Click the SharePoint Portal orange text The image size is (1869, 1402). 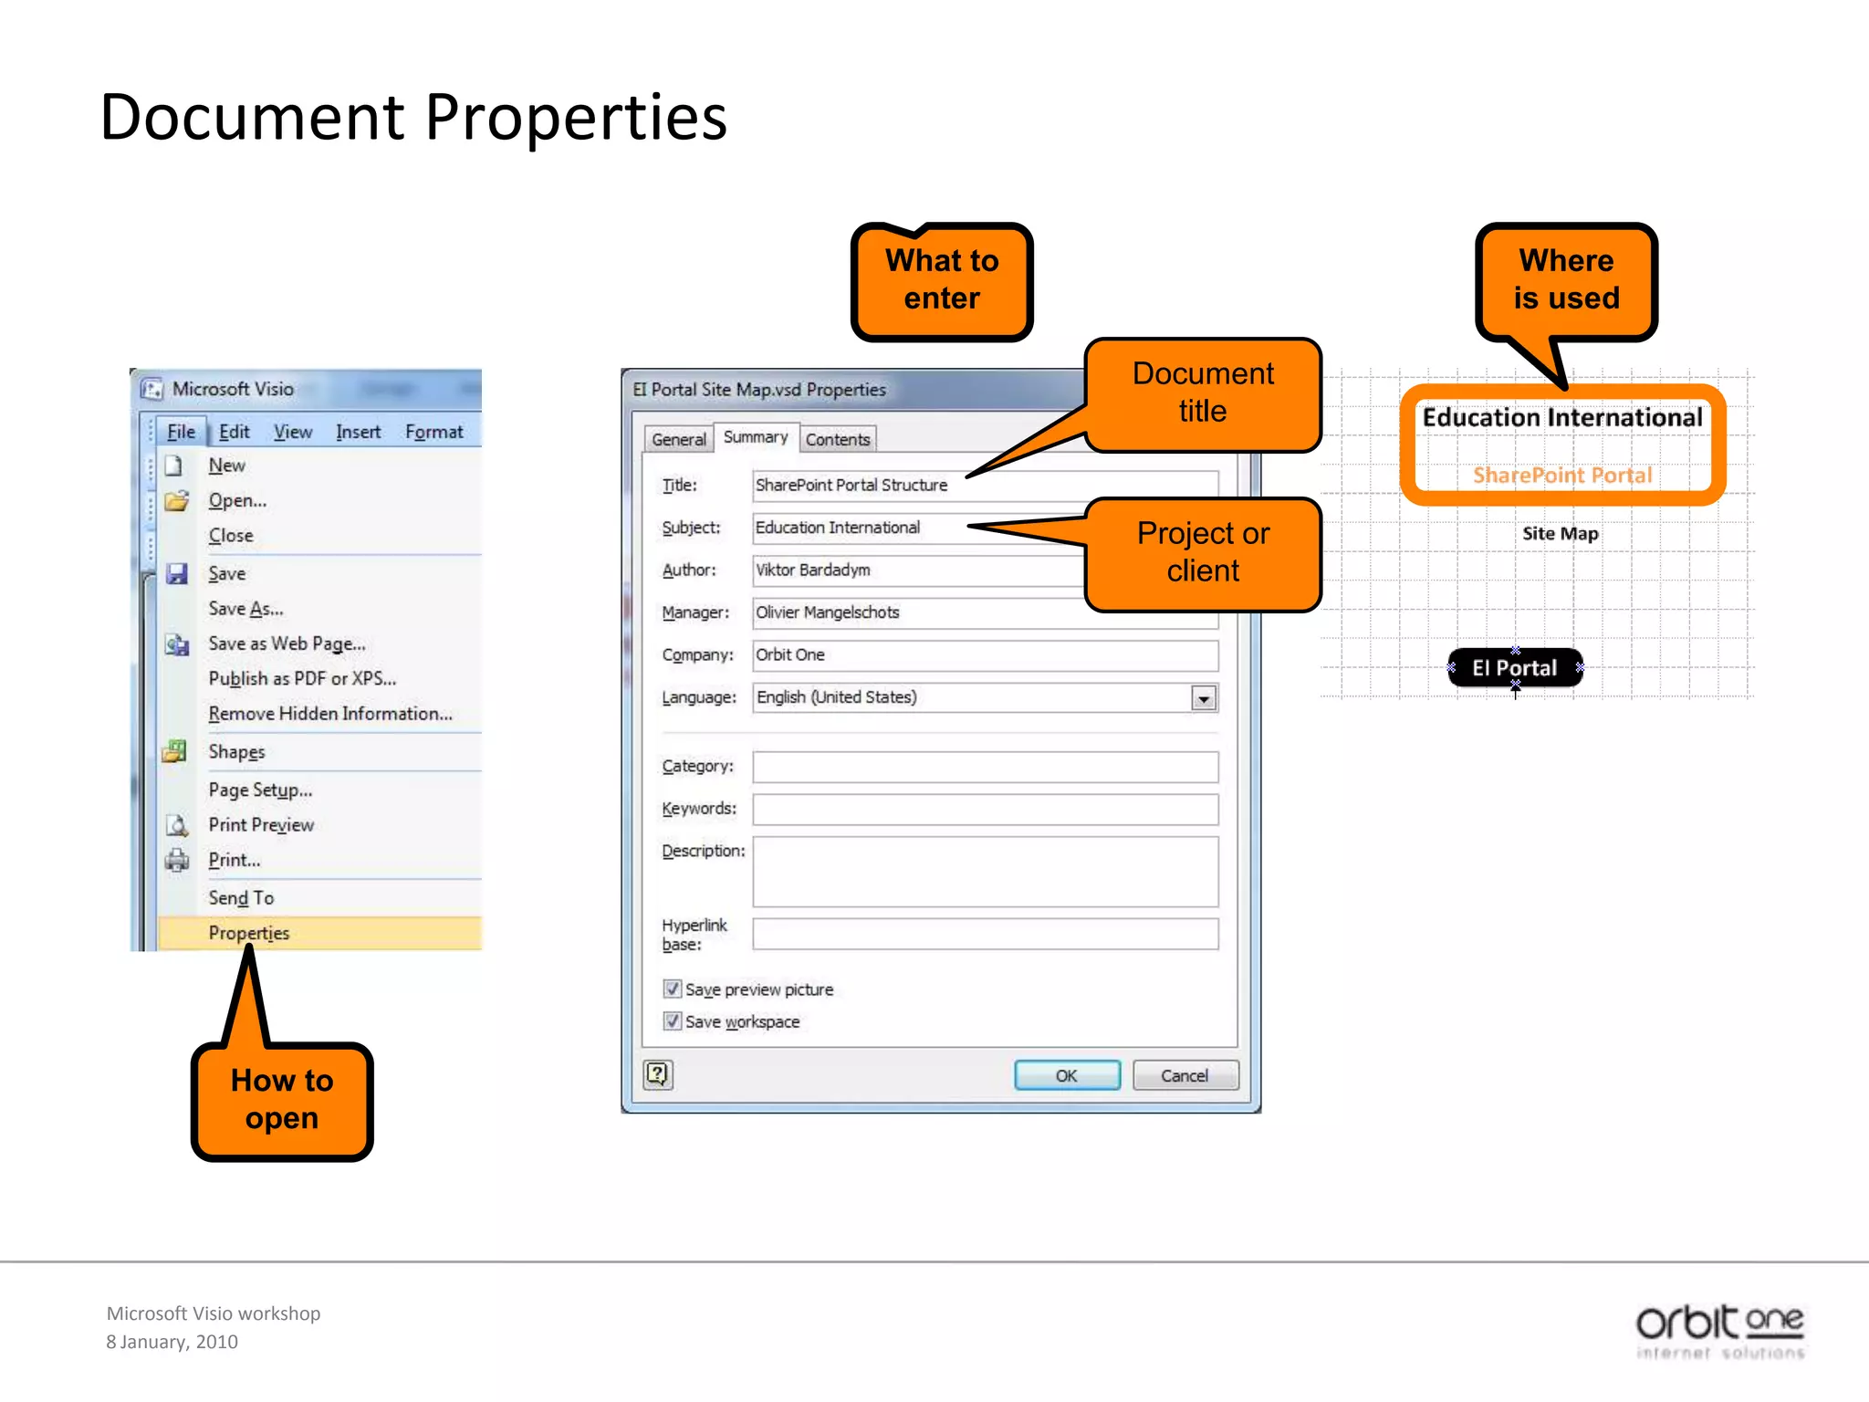tap(1562, 476)
